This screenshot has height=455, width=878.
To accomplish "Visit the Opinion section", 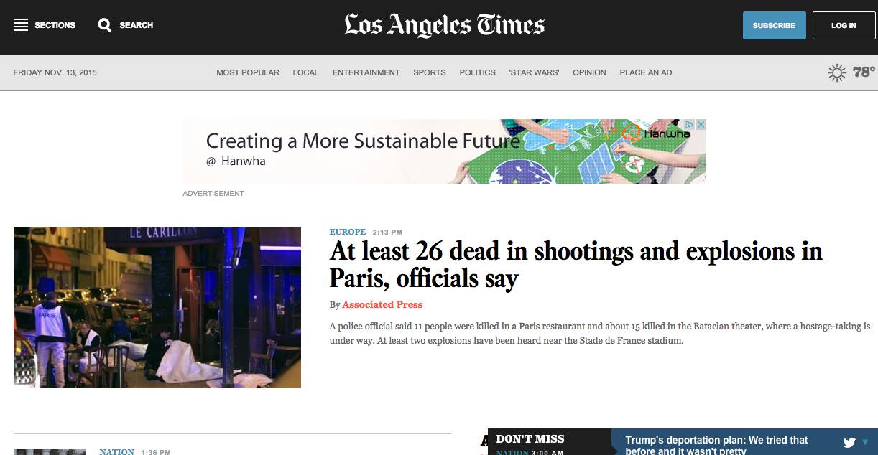I will pos(589,72).
